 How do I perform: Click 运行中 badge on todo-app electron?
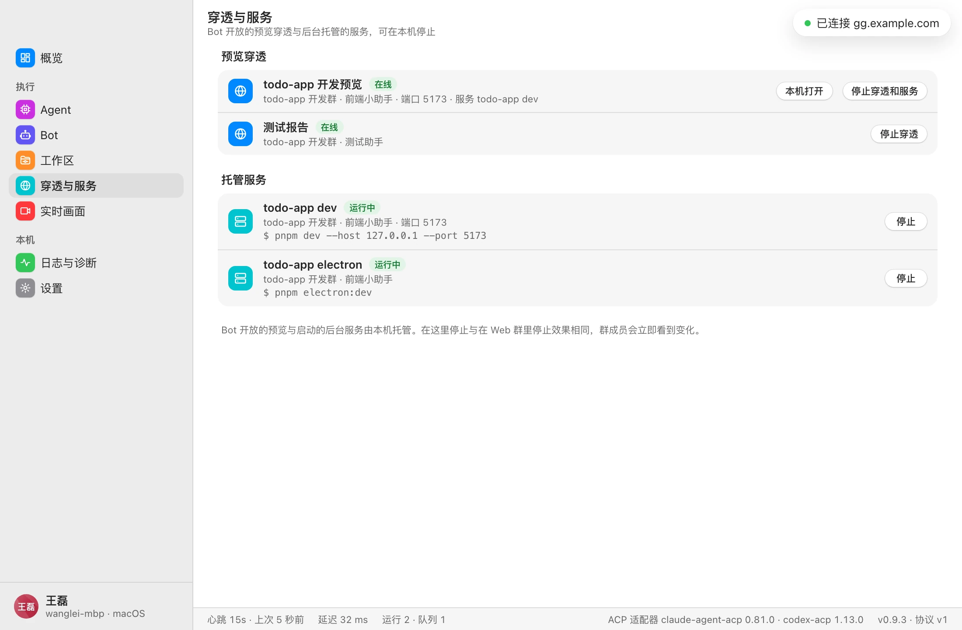(x=387, y=265)
